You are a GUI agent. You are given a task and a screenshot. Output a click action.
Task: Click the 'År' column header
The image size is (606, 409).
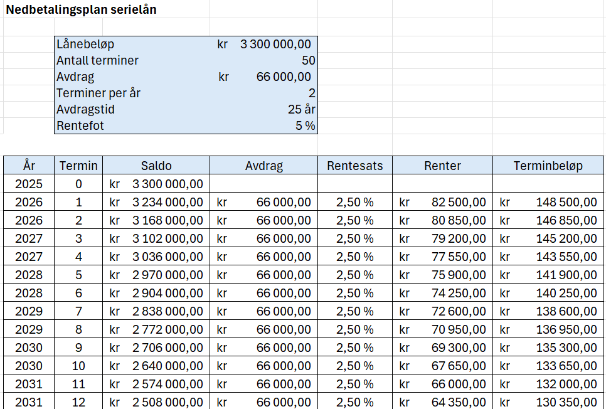coord(29,166)
